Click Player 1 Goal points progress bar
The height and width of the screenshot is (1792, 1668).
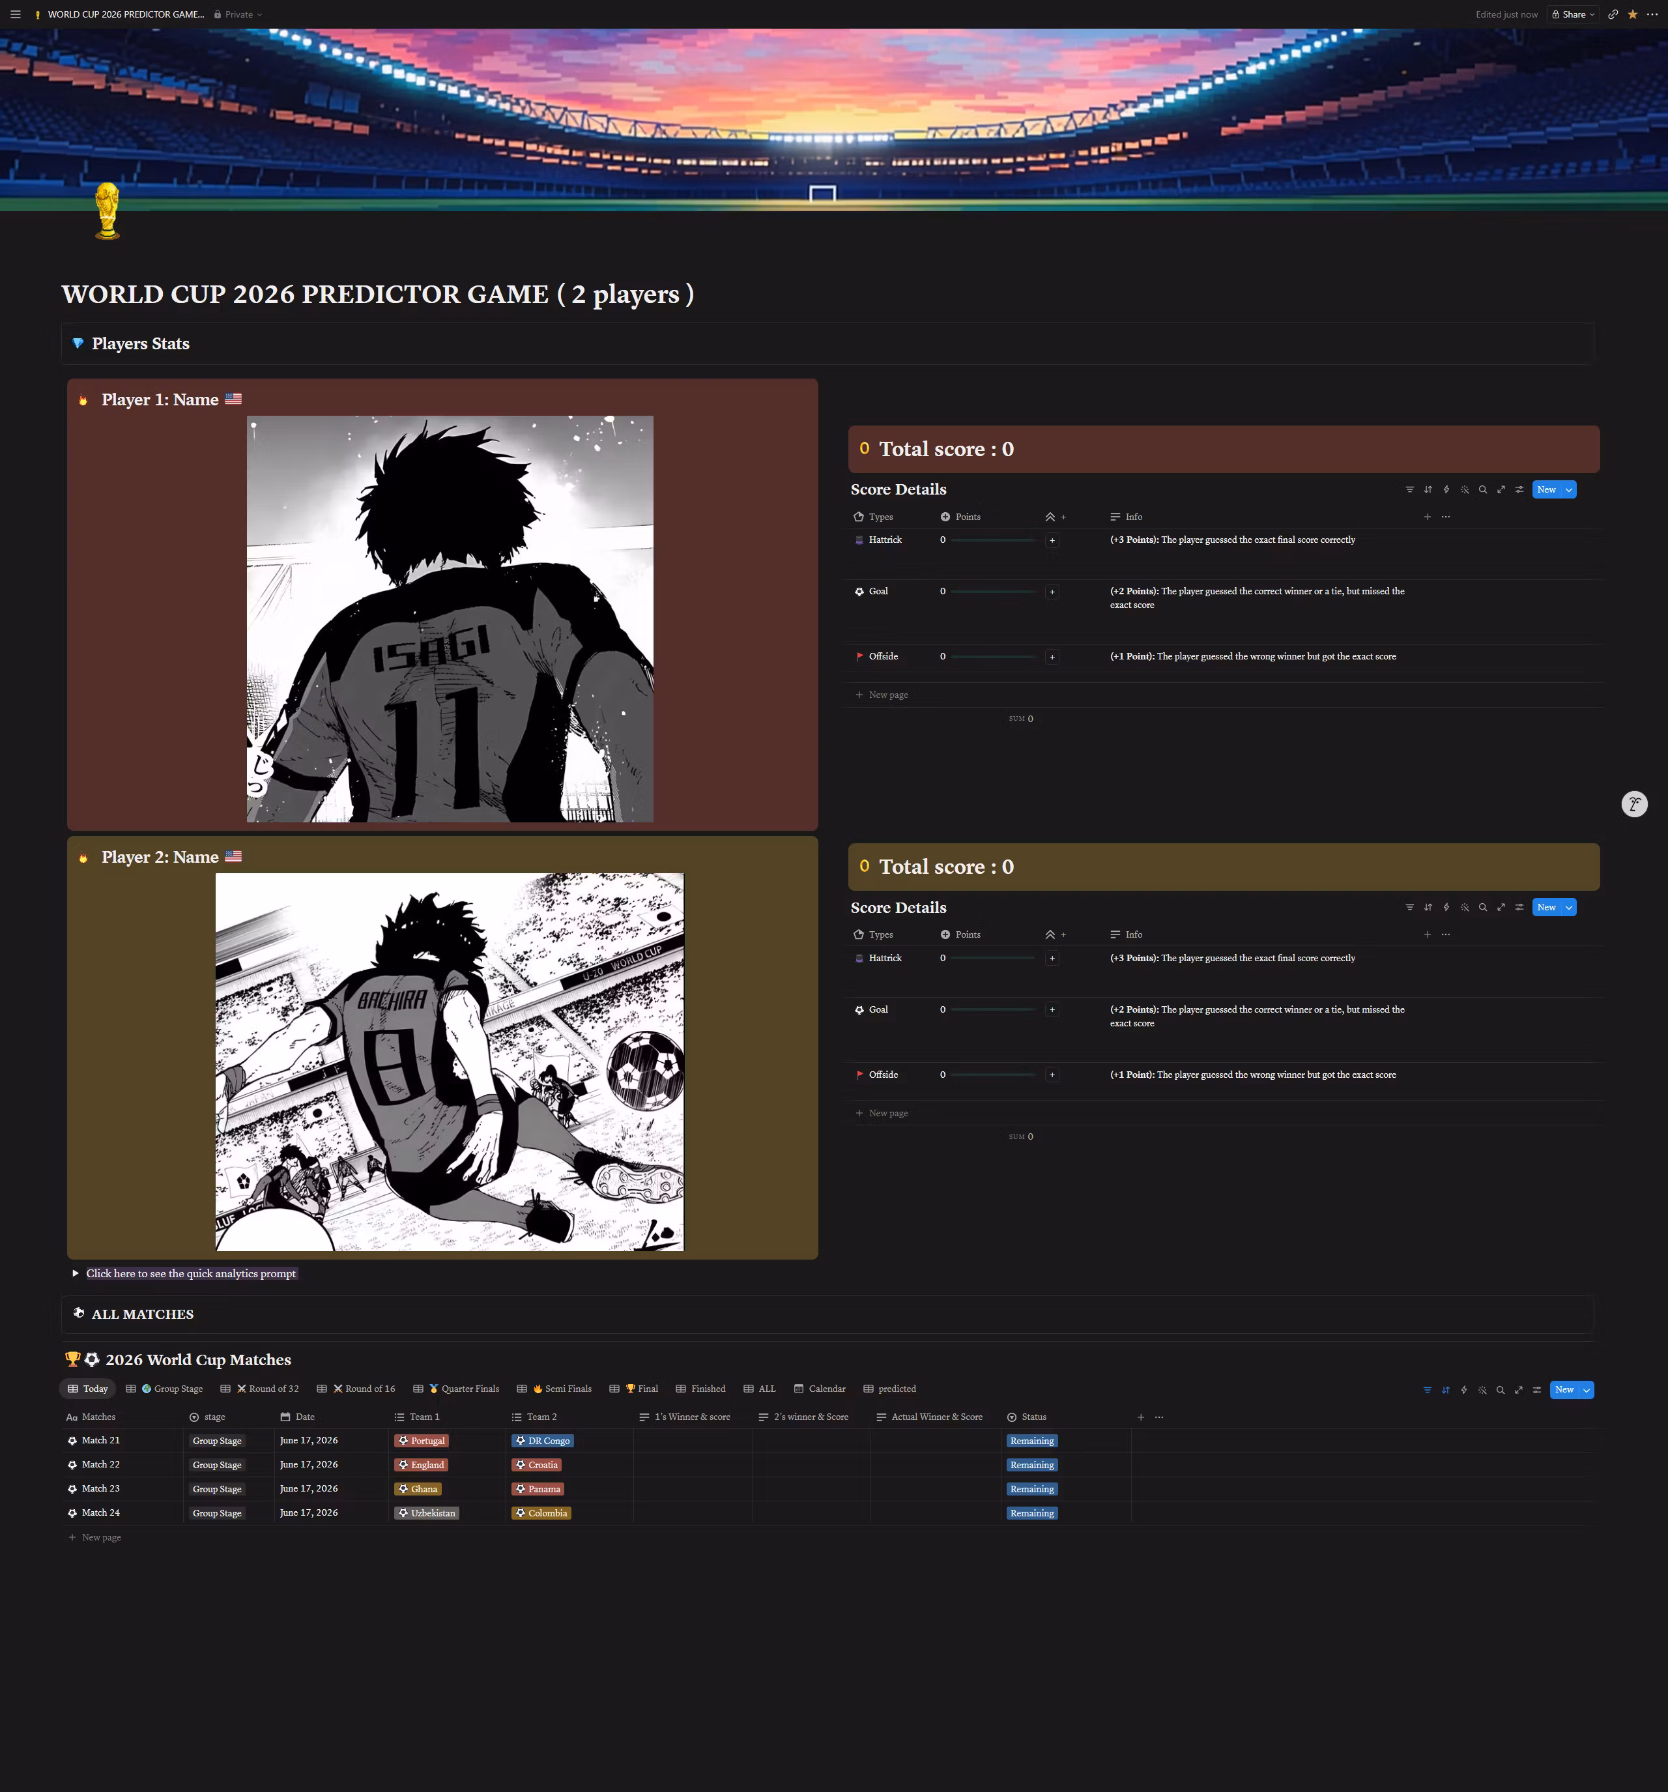coord(992,591)
